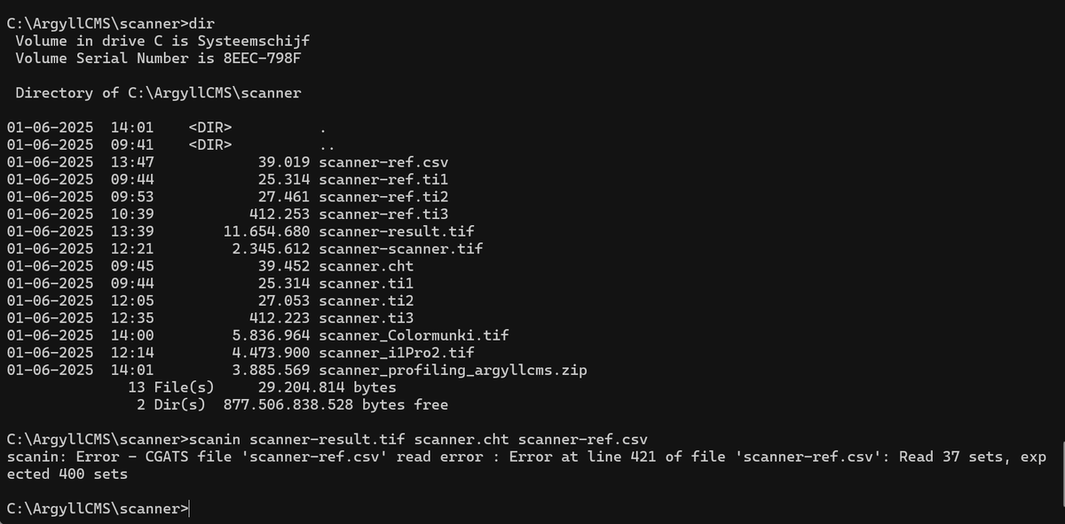Click the scanner.cht file name in listing

click(x=366, y=266)
